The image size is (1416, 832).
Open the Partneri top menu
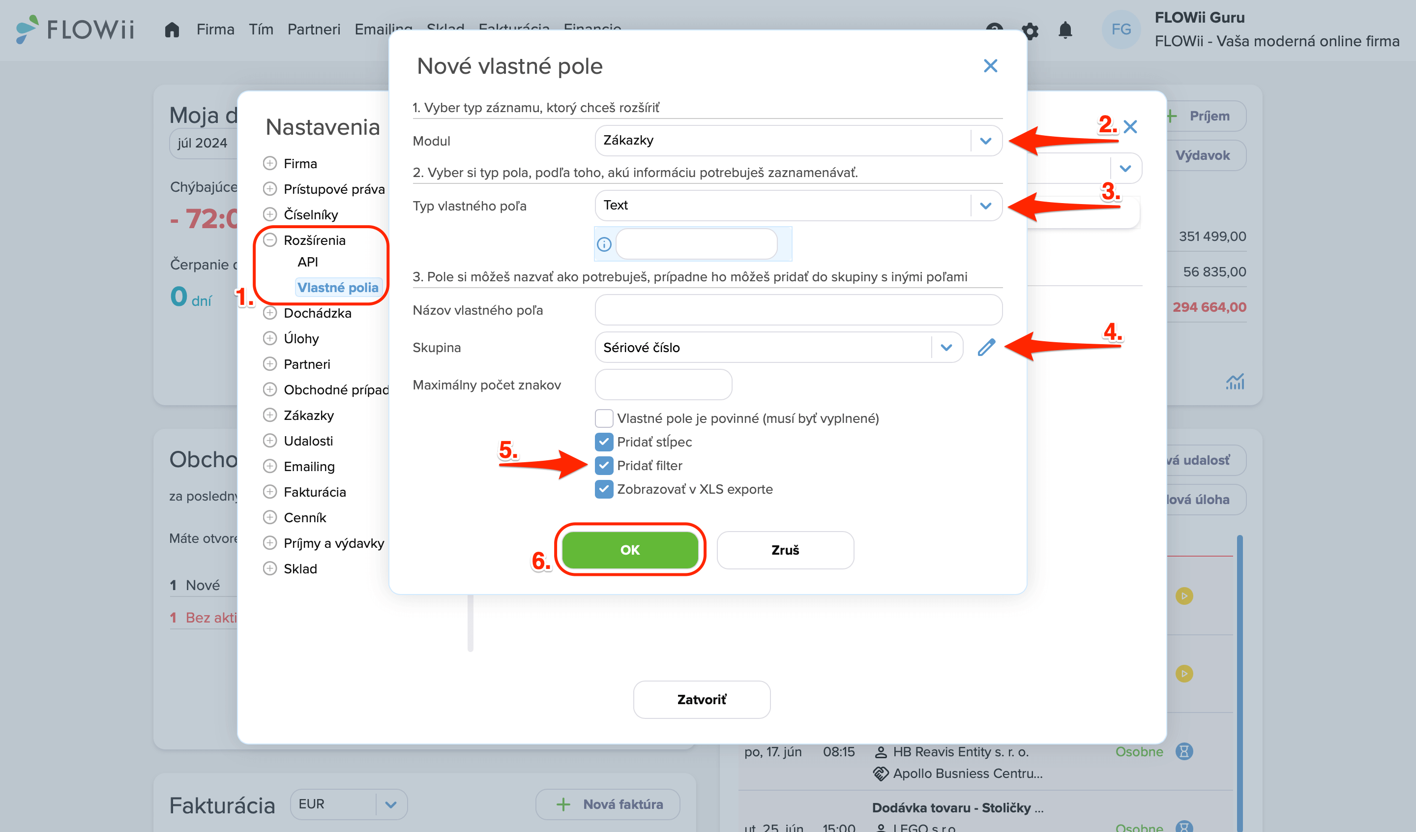(314, 29)
